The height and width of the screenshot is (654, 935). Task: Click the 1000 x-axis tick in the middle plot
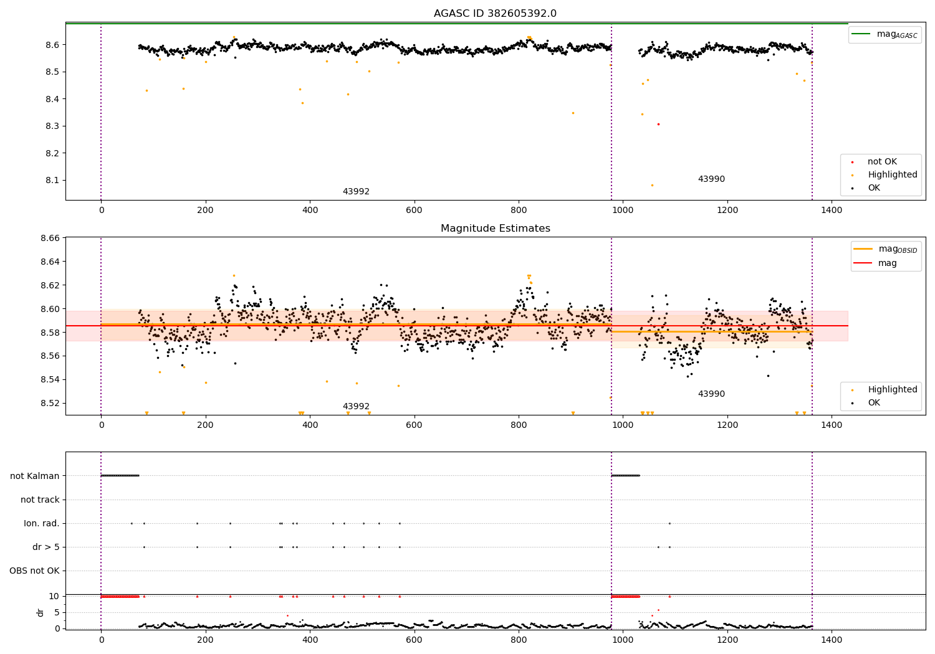623,425
